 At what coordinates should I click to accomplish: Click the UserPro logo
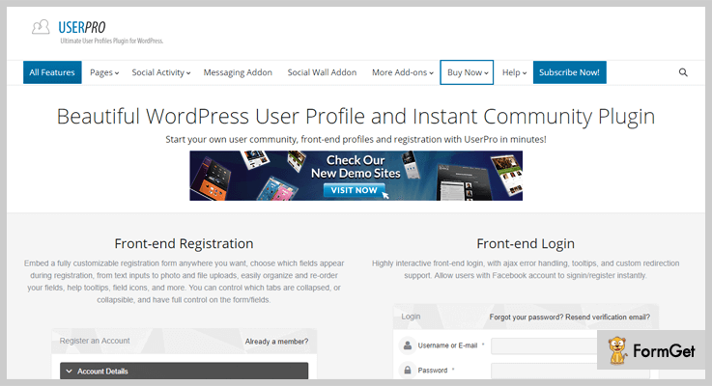point(69,28)
